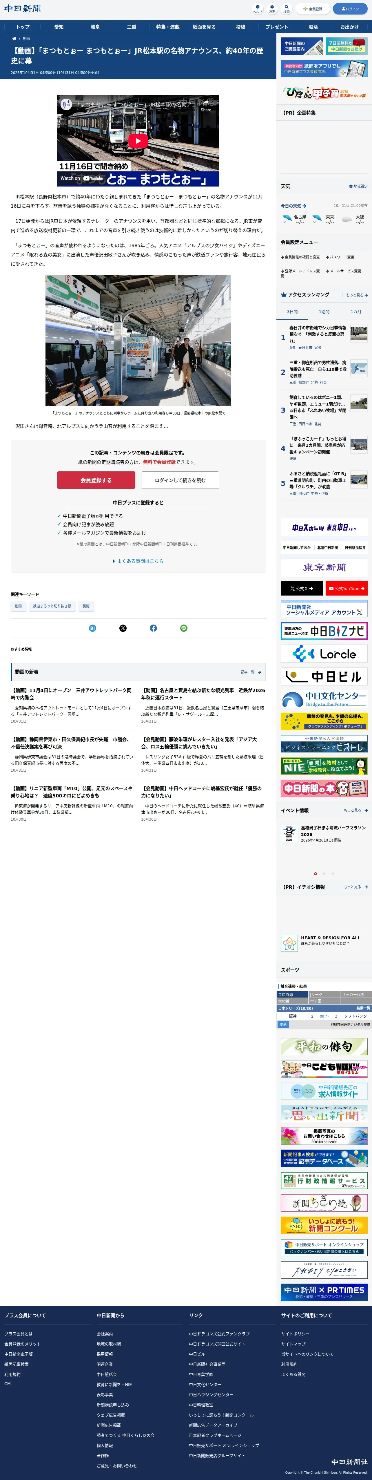Viewport: 372px width, 1480px height.
Task: Click the 長野 keyword tag
Action: [x=86, y=606]
